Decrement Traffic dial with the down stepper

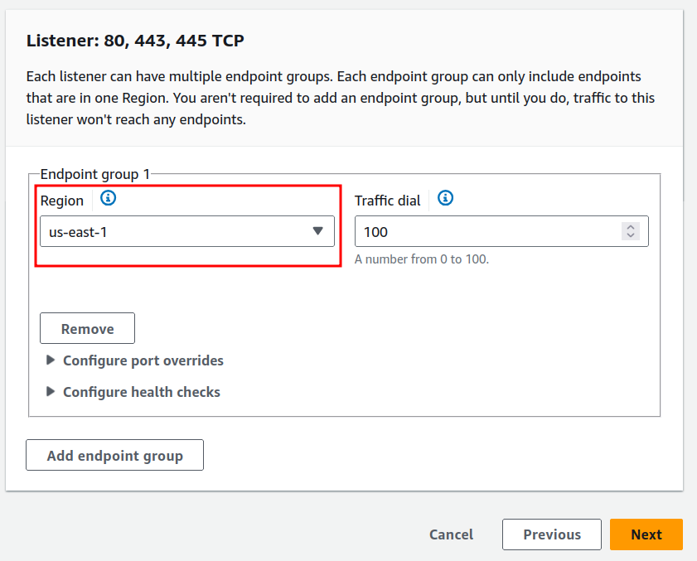pyautogui.click(x=632, y=235)
